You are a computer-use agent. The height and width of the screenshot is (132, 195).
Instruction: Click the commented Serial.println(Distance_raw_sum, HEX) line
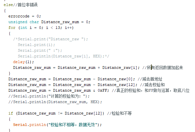click(x=55, y=102)
